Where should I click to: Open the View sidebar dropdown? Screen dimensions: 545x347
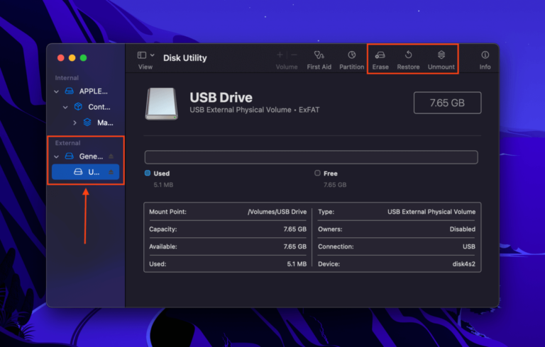point(145,55)
